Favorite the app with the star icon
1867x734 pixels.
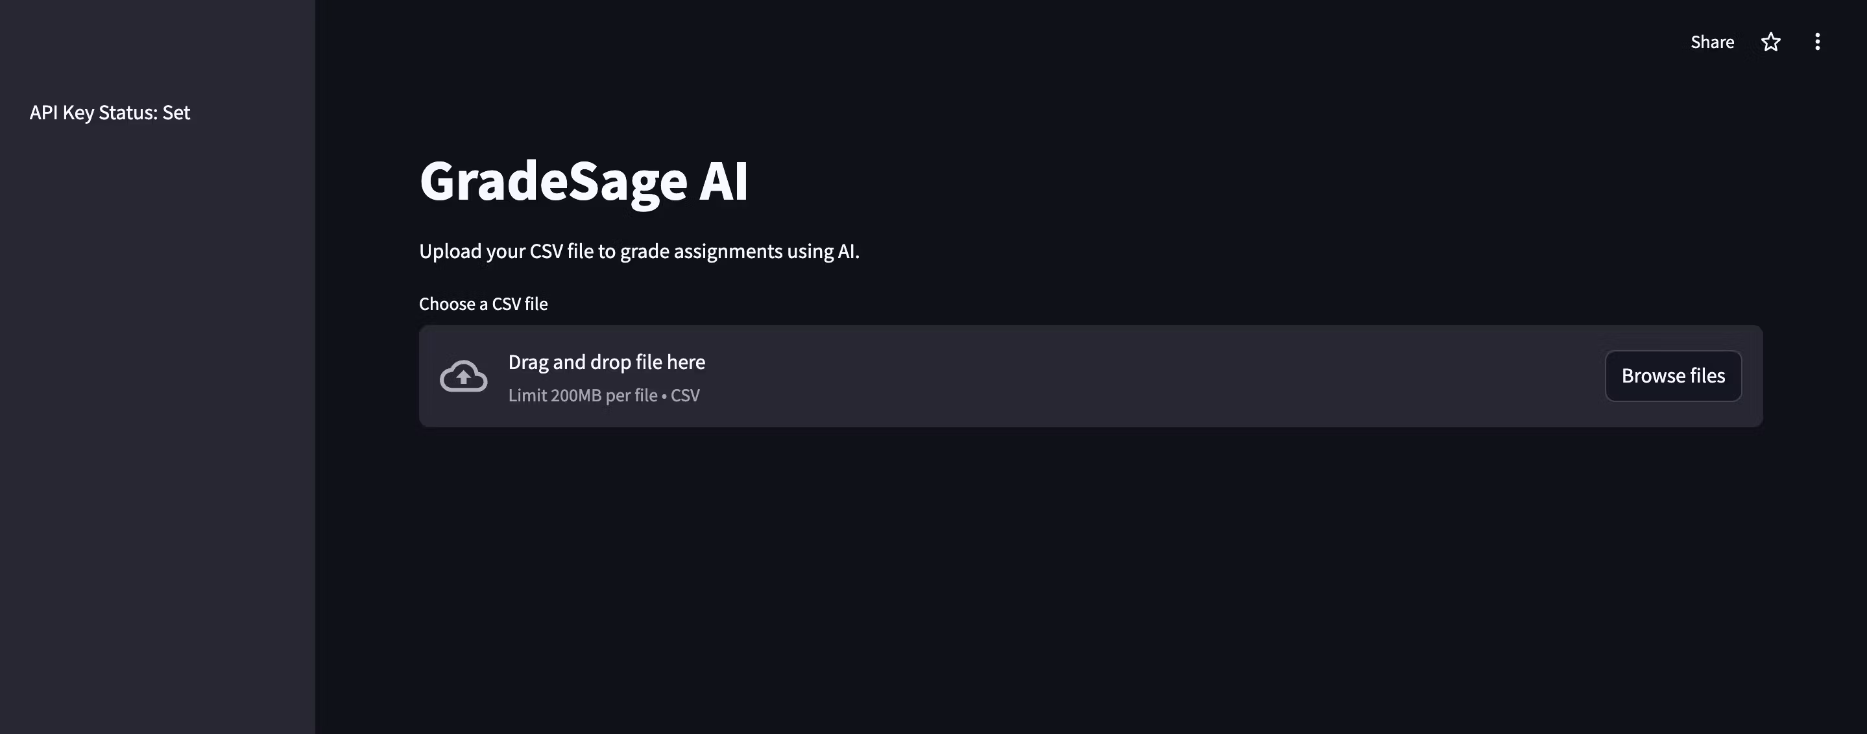pyautogui.click(x=1770, y=42)
